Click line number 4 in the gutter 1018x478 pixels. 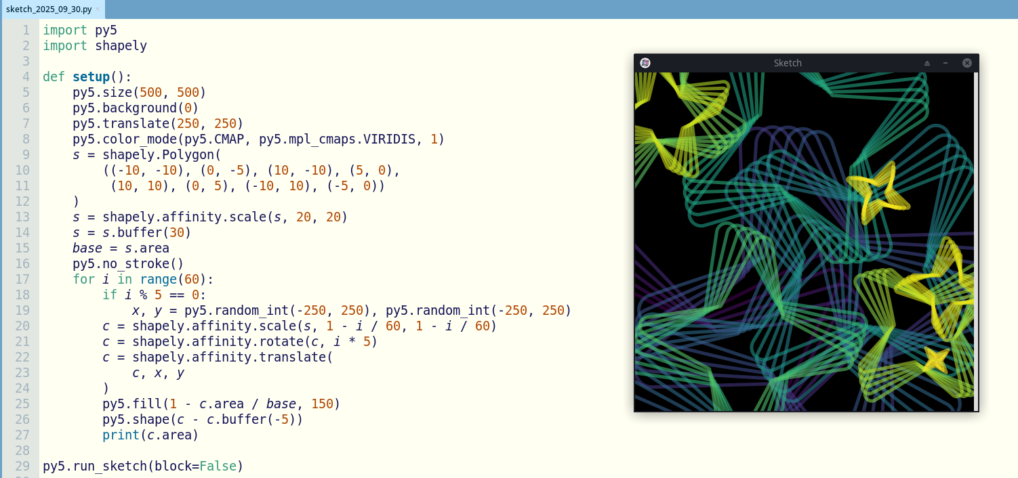click(26, 77)
